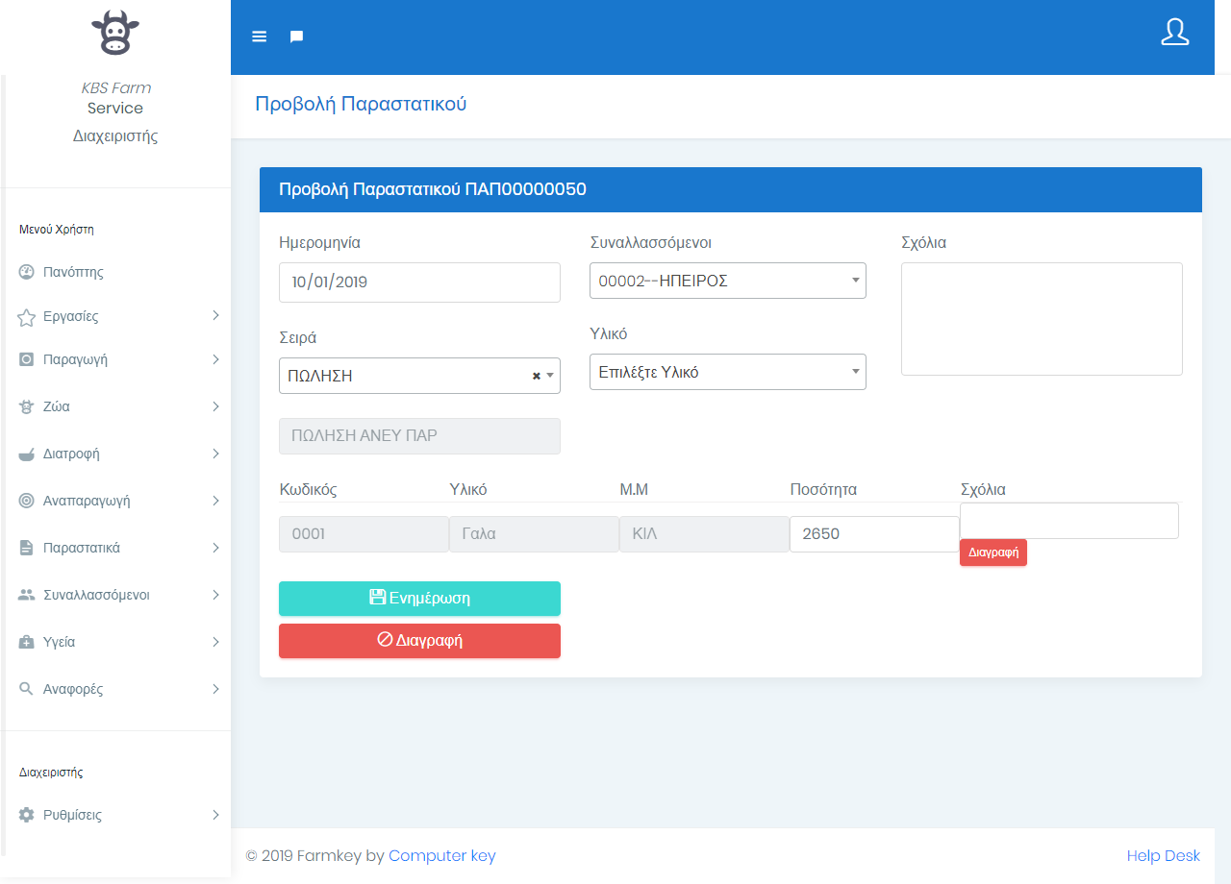Open the Παραγωγή sidebar menu

[x=75, y=359]
